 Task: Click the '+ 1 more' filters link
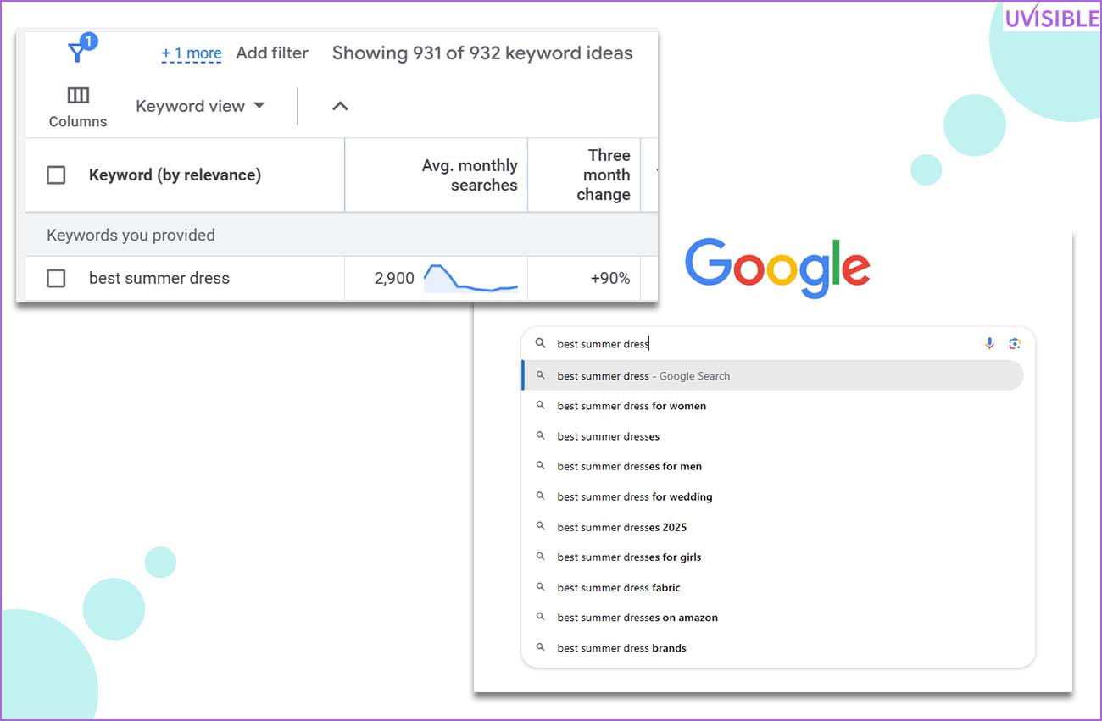(192, 53)
